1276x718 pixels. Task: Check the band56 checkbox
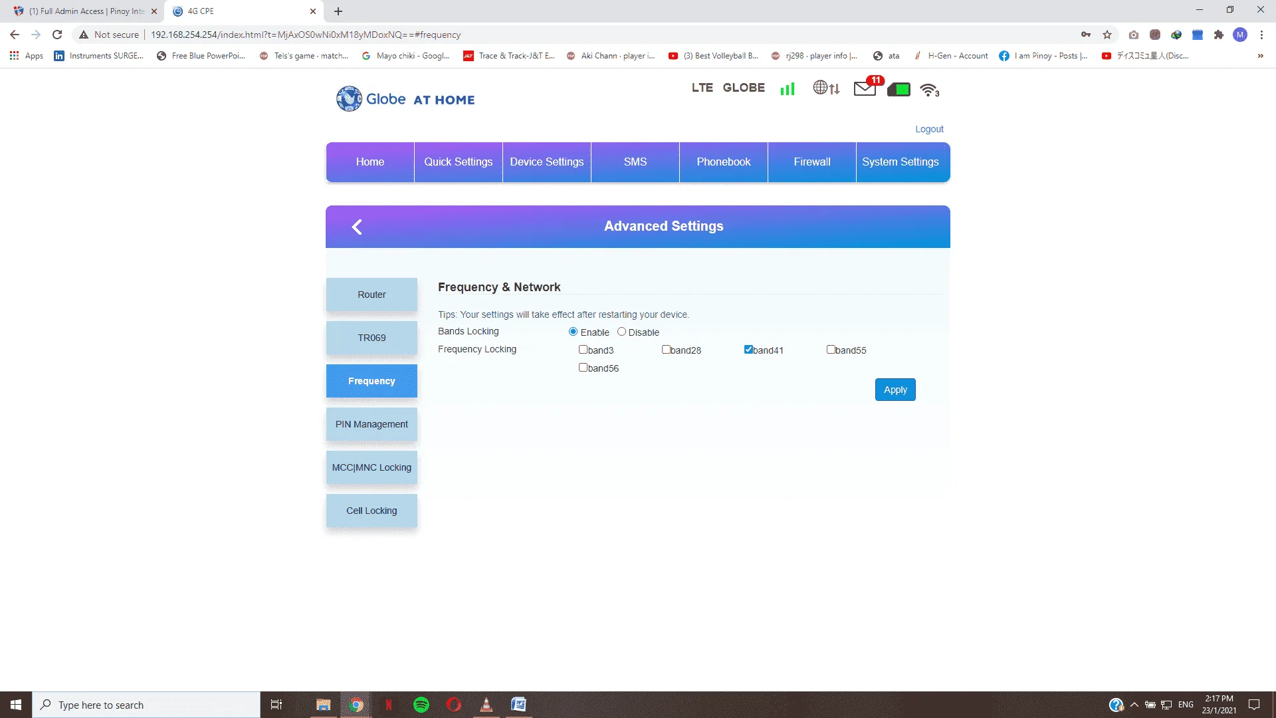point(583,368)
